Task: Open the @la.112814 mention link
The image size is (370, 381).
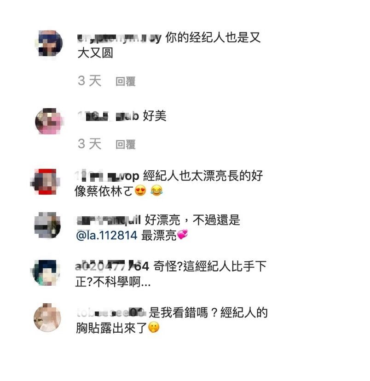Action: (107, 235)
